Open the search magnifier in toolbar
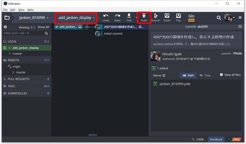Viewport: 246px width, 144px height. [219, 18]
